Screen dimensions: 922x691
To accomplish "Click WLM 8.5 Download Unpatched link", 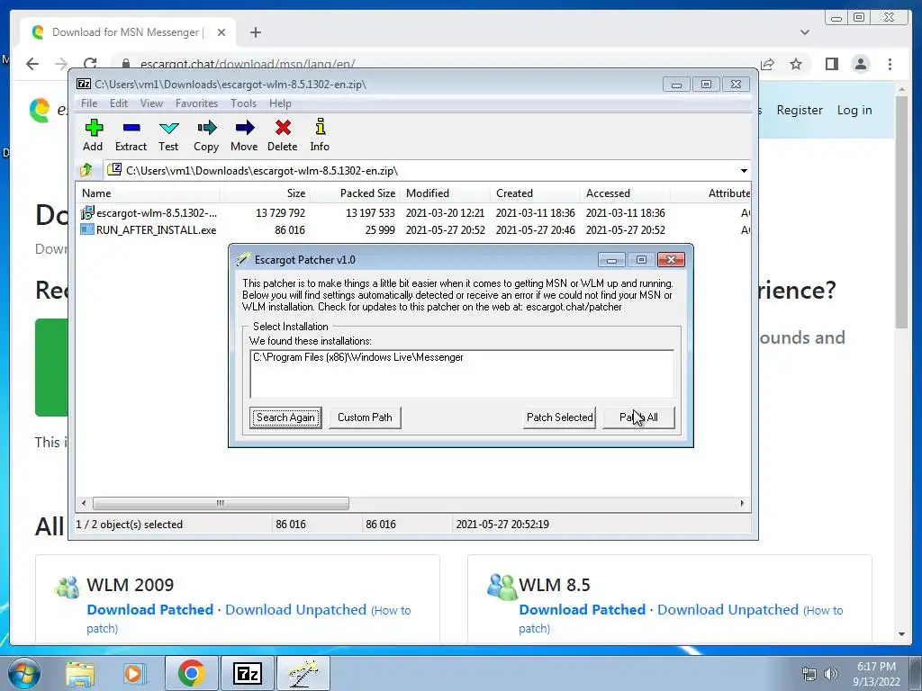I will 728,610.
